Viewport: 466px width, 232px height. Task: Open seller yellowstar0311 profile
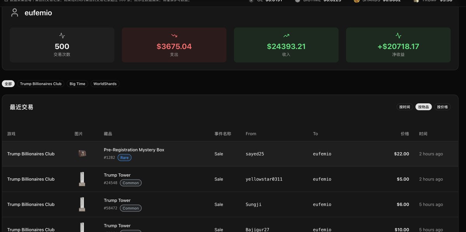coord(264,179)
